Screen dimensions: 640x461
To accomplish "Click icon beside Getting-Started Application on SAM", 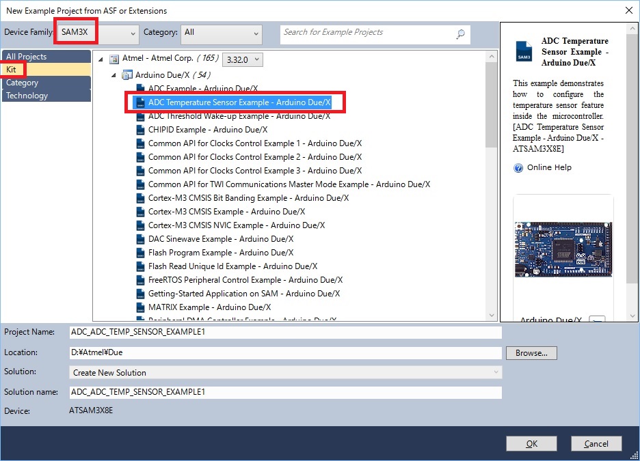I will (140, 294).
